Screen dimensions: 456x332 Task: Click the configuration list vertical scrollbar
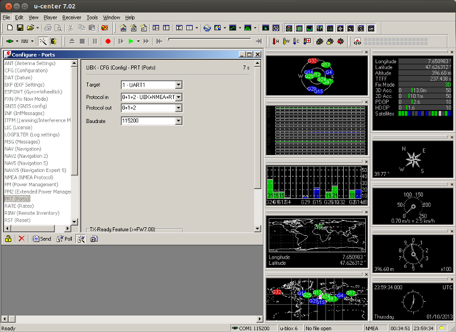click(x=75, y=142)
